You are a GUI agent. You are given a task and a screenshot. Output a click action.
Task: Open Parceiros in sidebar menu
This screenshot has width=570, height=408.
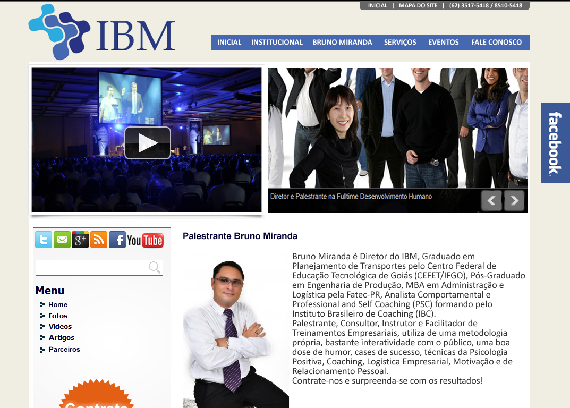pyautogui.click(x=64, y=350)
